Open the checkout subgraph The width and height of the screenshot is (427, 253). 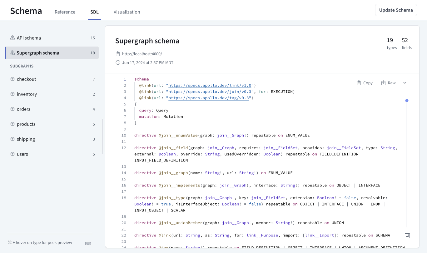point(52,79)
